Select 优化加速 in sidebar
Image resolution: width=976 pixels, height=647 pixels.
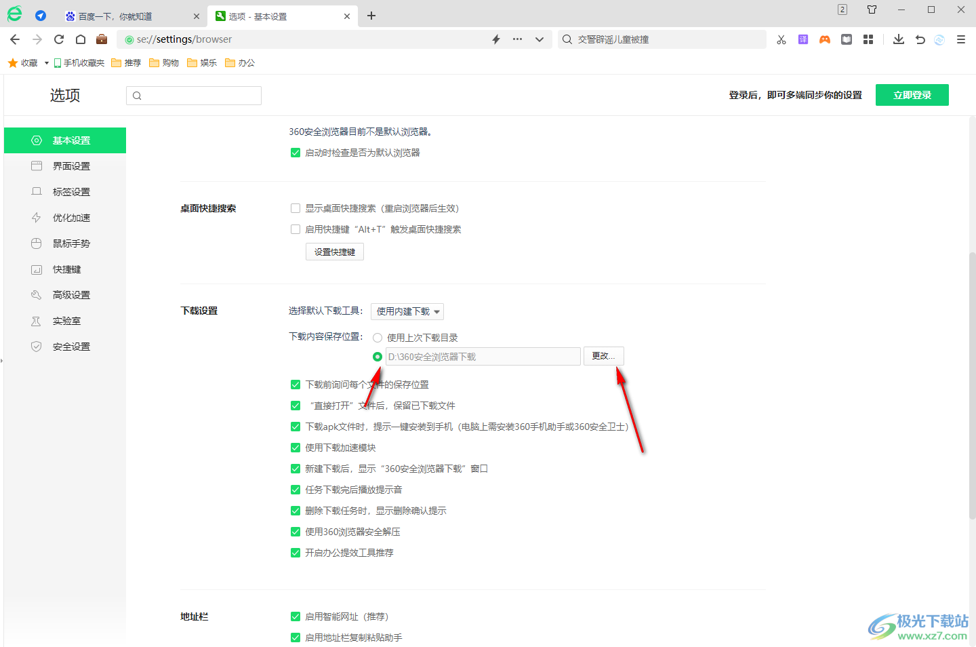65,218
